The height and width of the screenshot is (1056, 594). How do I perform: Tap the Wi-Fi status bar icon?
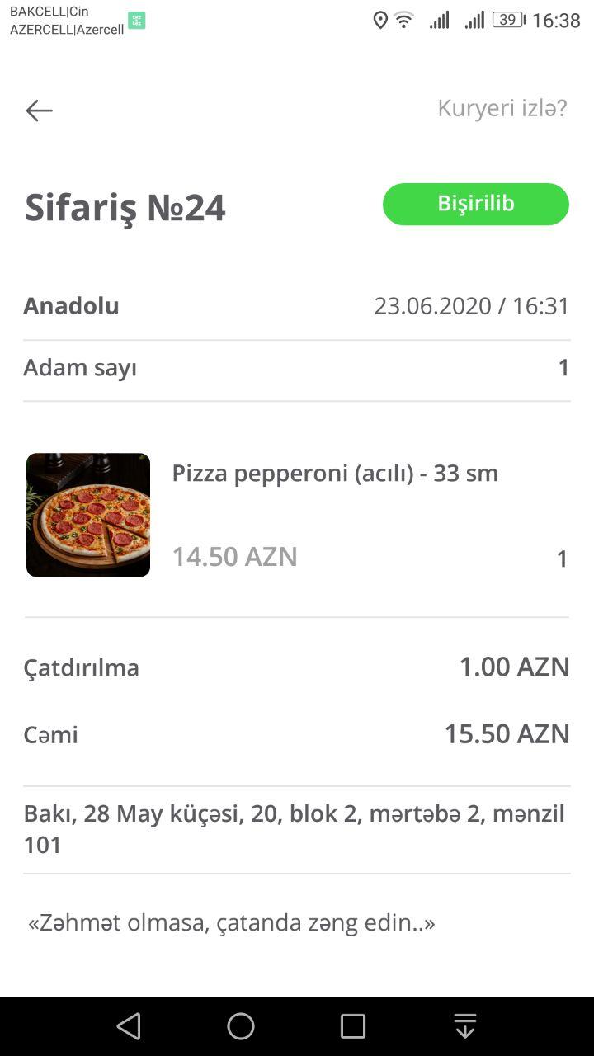(x=404, y=21)
